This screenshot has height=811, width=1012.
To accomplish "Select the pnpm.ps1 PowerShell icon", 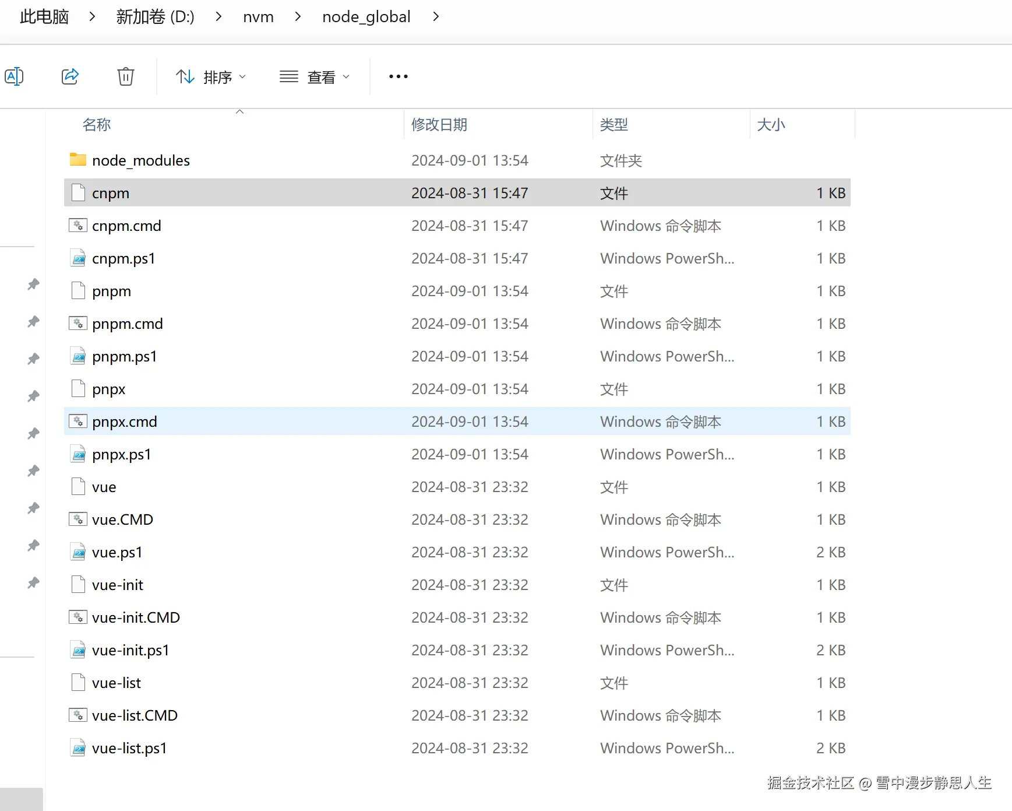I will pyautogui.click(x=78, y=356).
